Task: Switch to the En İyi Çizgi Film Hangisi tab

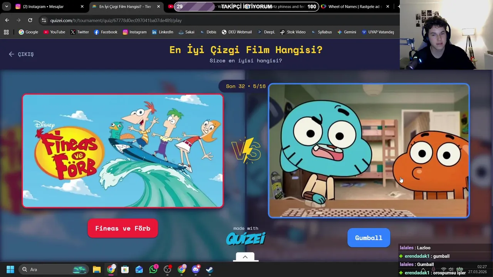Action: tap(125, 7)
